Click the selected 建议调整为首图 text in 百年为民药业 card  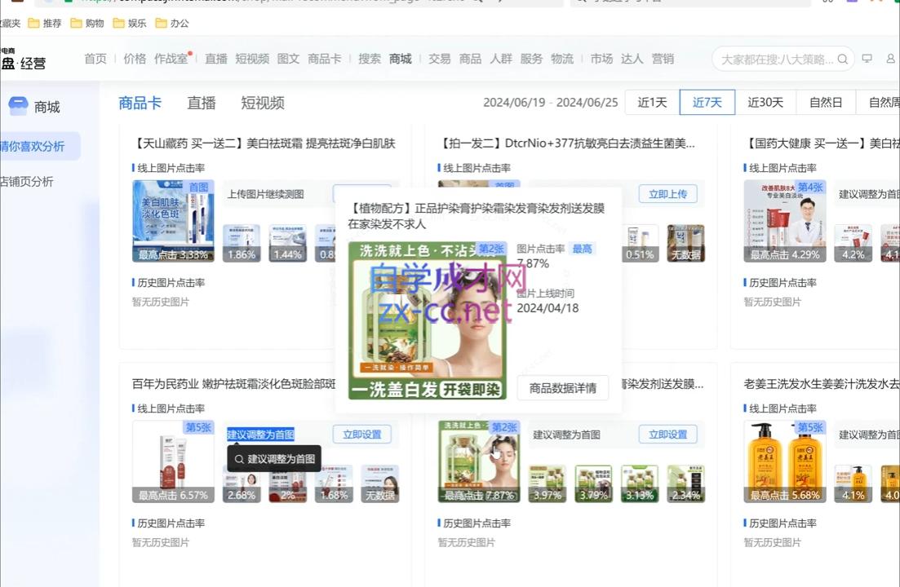(x=260, y=435)
